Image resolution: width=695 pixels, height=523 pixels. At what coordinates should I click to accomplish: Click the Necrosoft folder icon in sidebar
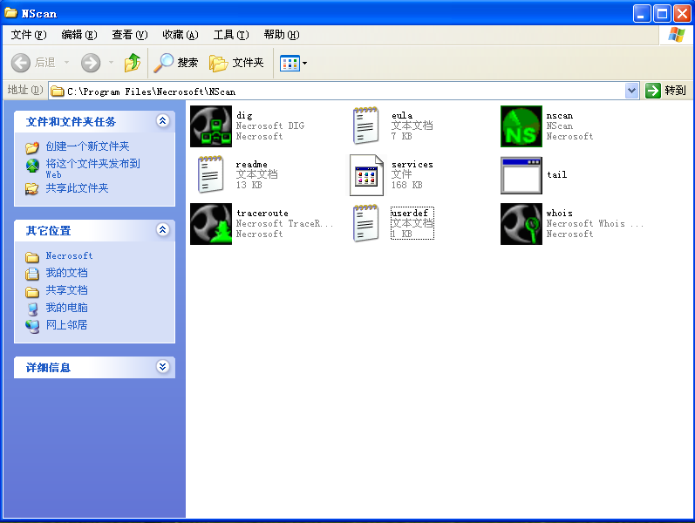(x=32, y=257)
